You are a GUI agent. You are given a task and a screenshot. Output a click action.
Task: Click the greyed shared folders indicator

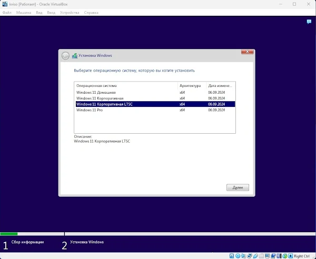tap(261, 256)
